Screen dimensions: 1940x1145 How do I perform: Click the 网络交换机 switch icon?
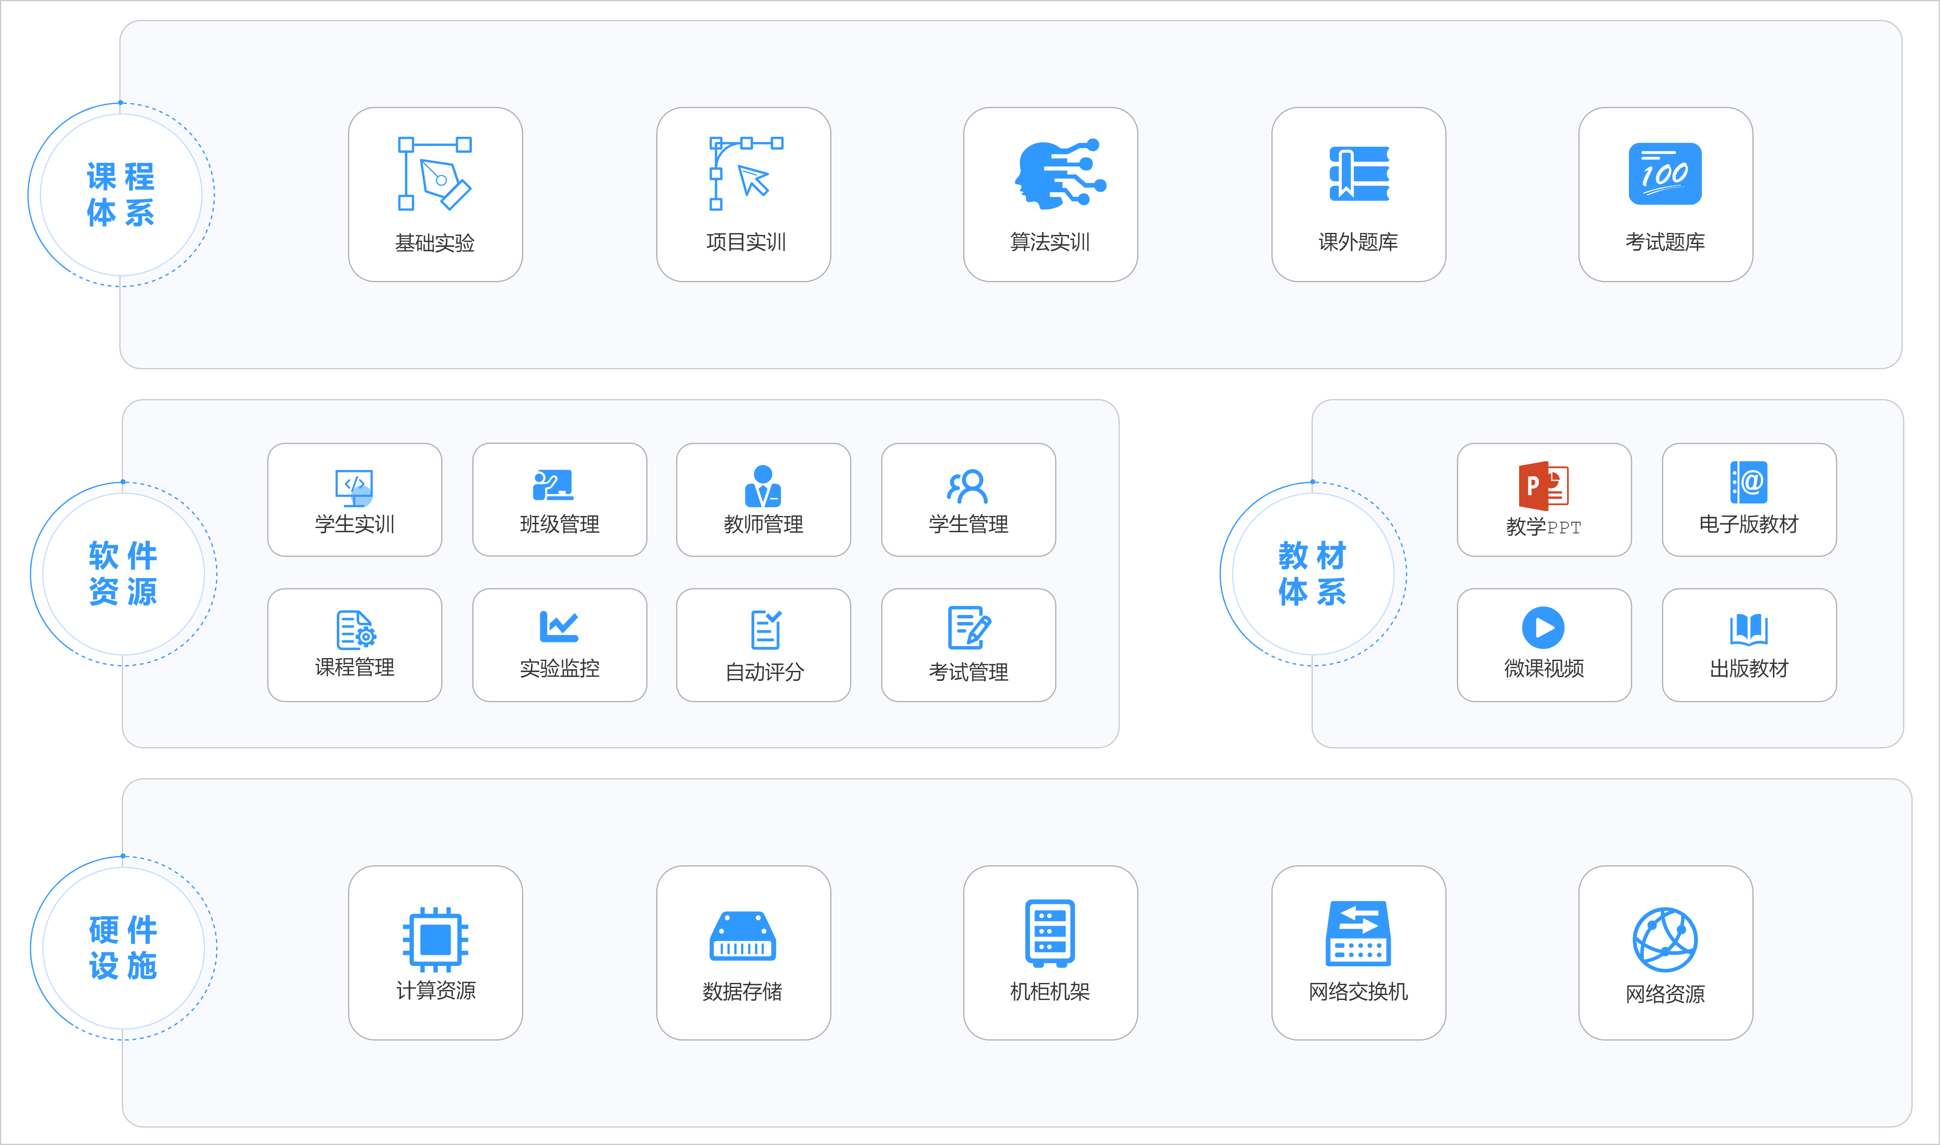(x=1358, y=933)
